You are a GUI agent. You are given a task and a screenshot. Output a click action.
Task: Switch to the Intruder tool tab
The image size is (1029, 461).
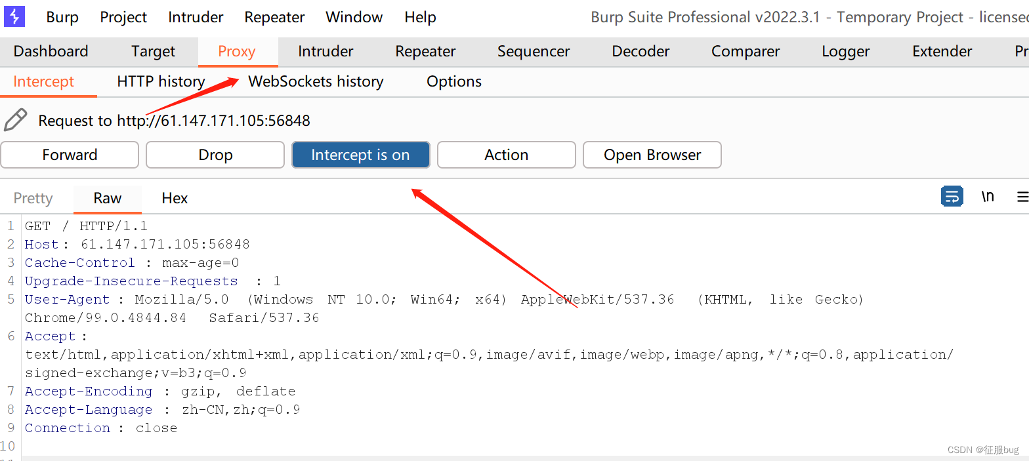pos(325,51)
